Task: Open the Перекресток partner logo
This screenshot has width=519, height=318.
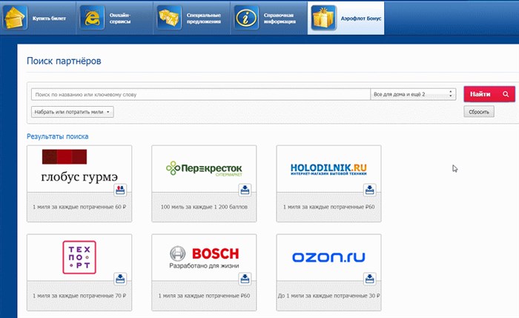Action: [204, 168]
